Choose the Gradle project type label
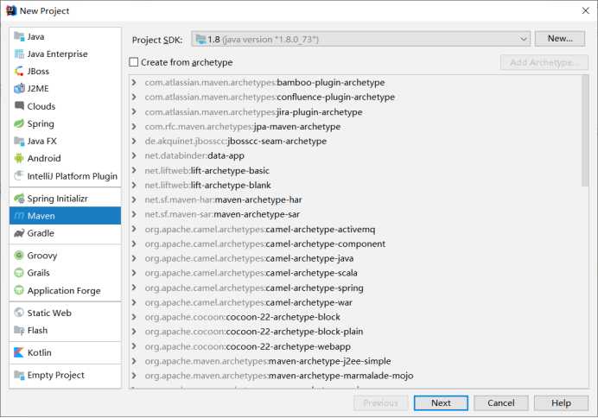The width and height of the screenshot is (598, 418). (41, 233)
